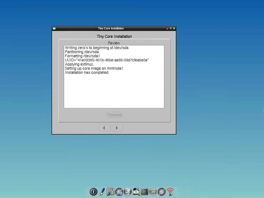
Task: Click 'Setting up core image on /mnt/sda1' line
Action: tap(94, 68)
